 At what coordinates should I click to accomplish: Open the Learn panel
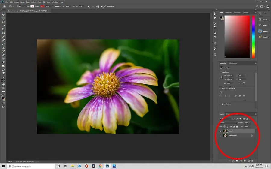click(x=263, y=14)
